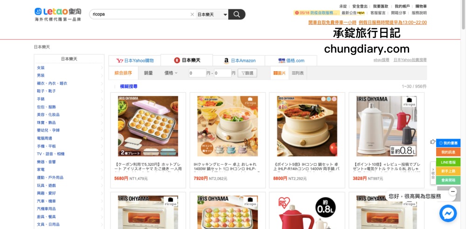Open the 價格 sort dropdown

[171, 73]
